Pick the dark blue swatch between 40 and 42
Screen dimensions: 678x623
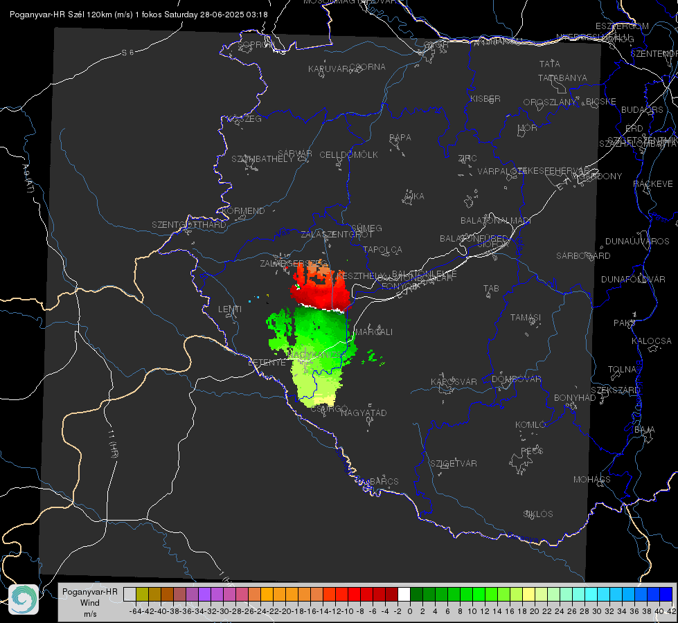point(666,594)
